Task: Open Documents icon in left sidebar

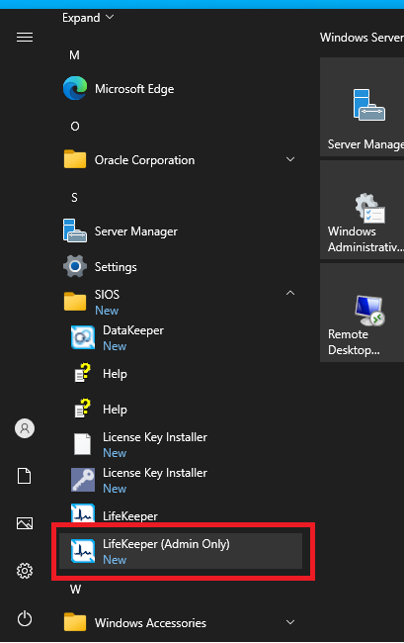Action: point(25,476)
